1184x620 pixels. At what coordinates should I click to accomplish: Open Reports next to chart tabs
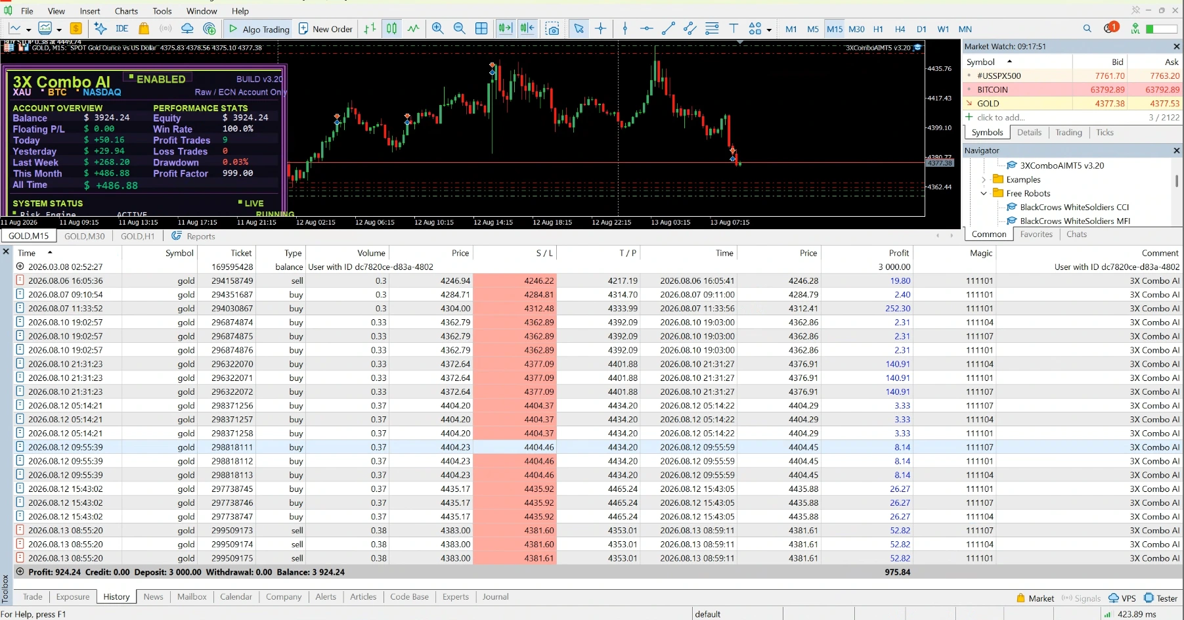(194, 236)
